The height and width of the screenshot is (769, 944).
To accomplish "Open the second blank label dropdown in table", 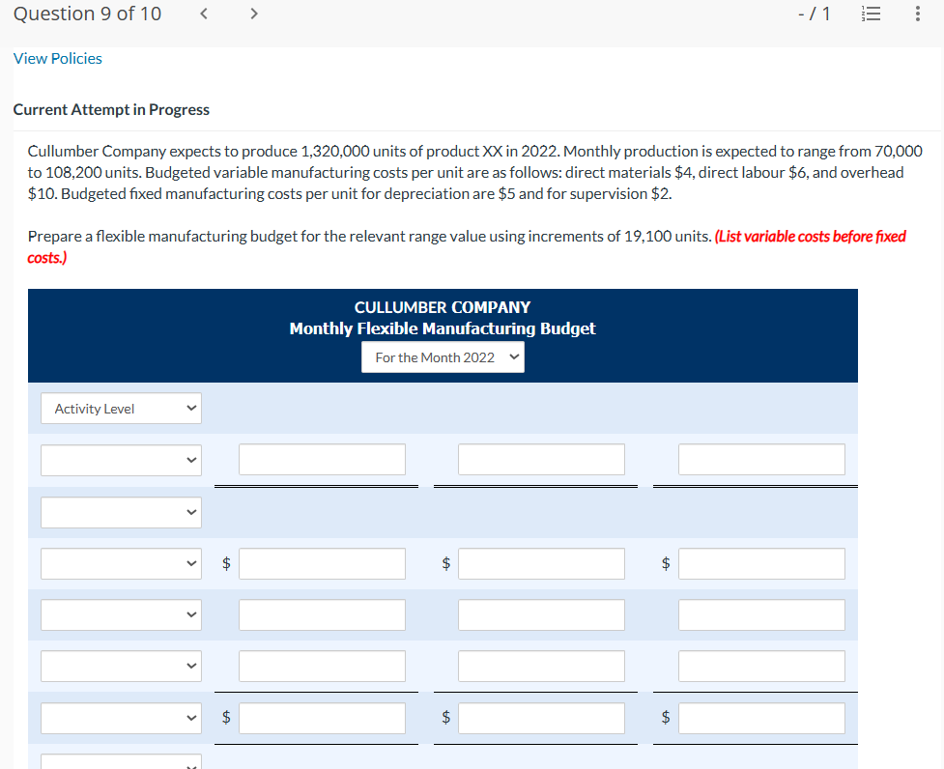I will [121, 512].
